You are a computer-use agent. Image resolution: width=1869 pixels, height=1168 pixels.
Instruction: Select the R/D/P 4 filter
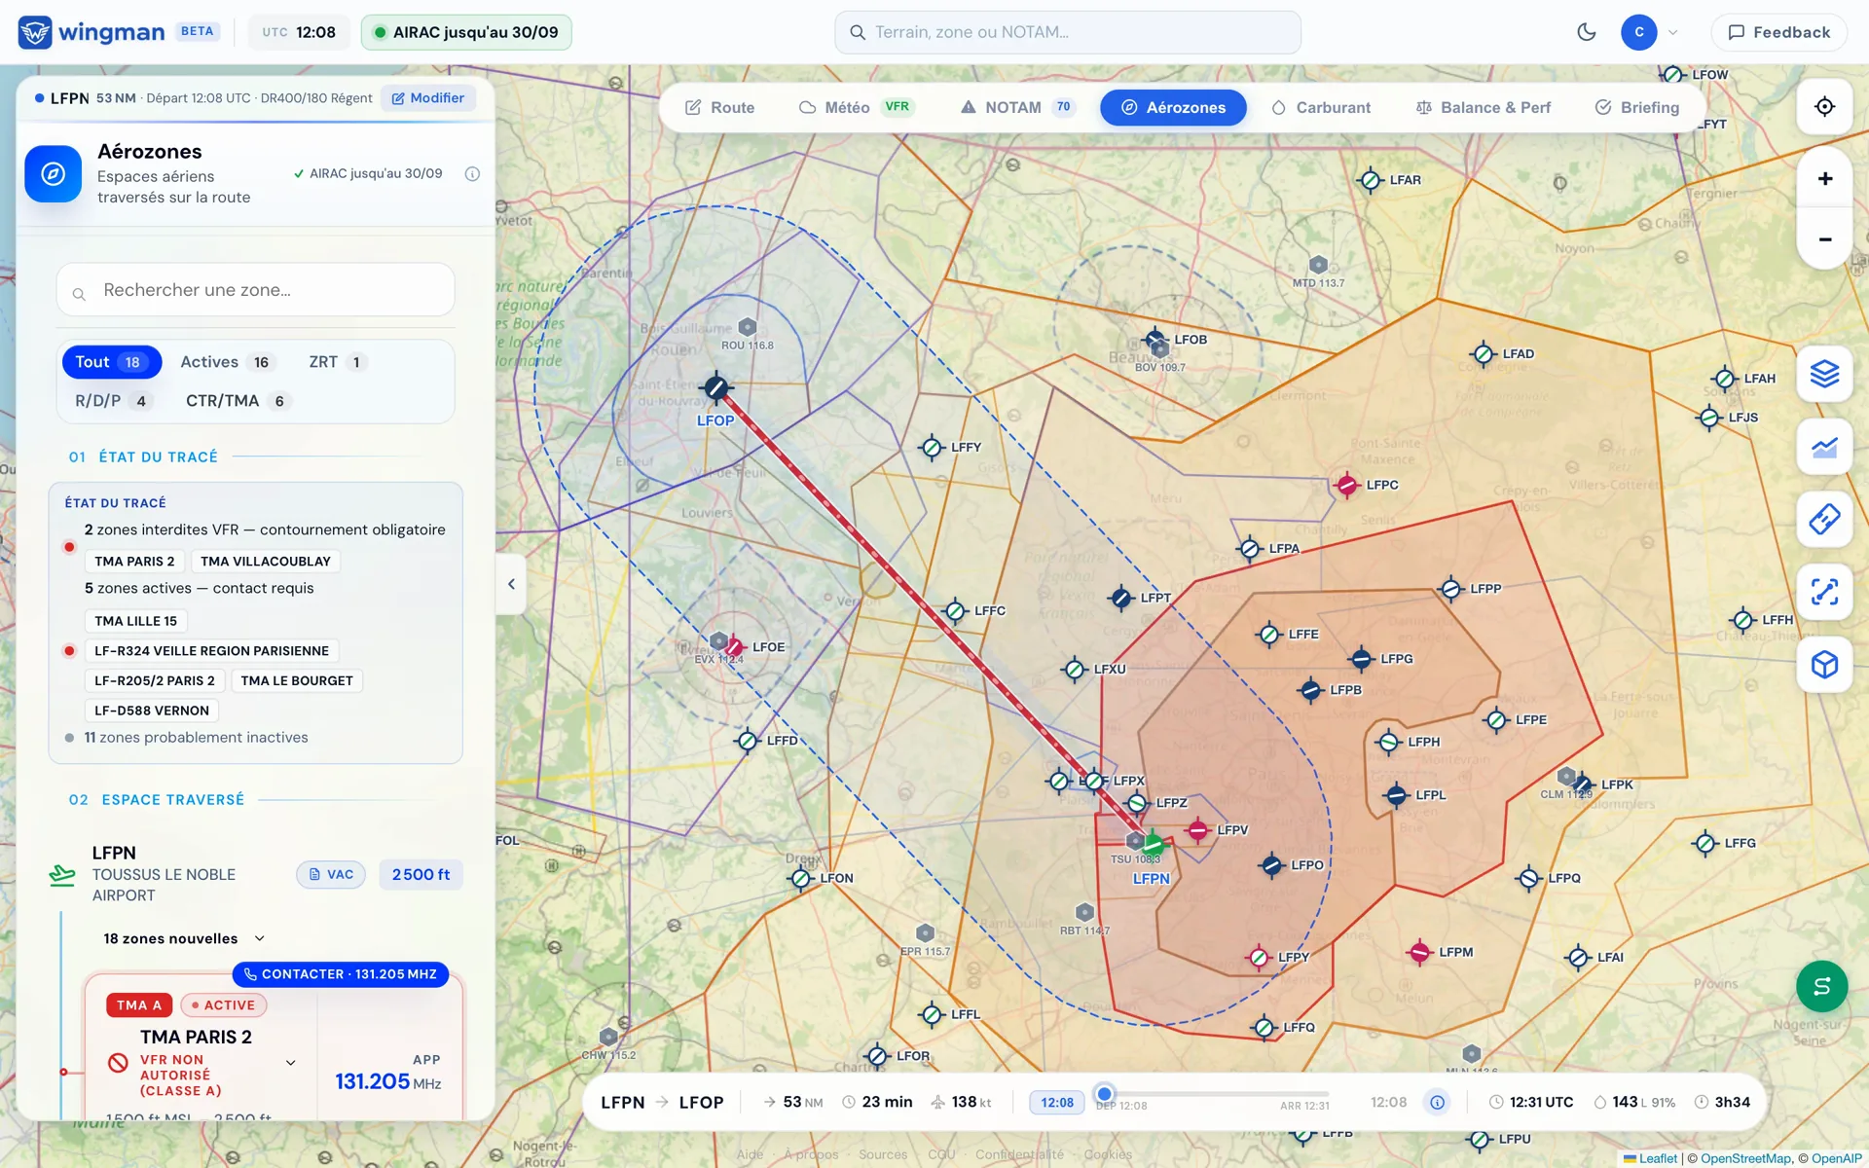pos(113,401)
